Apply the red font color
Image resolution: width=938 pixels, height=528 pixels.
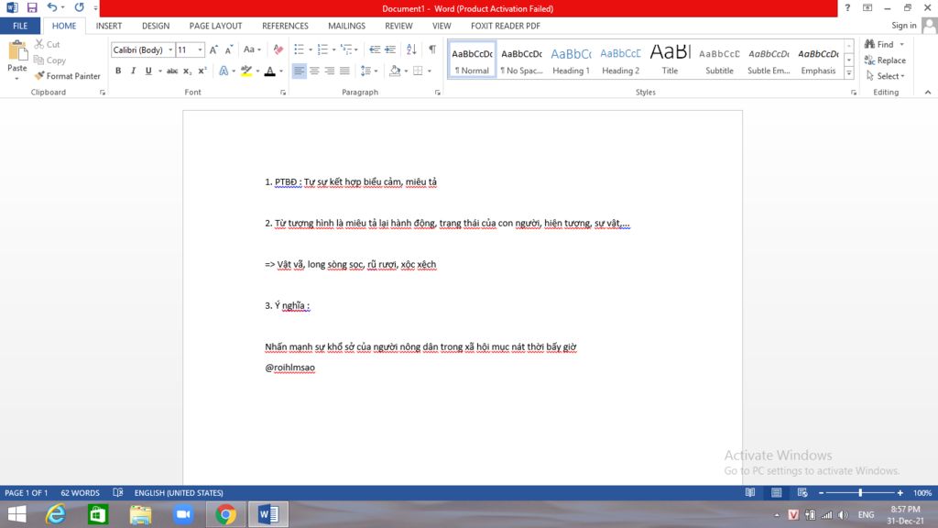coord(270,71)
